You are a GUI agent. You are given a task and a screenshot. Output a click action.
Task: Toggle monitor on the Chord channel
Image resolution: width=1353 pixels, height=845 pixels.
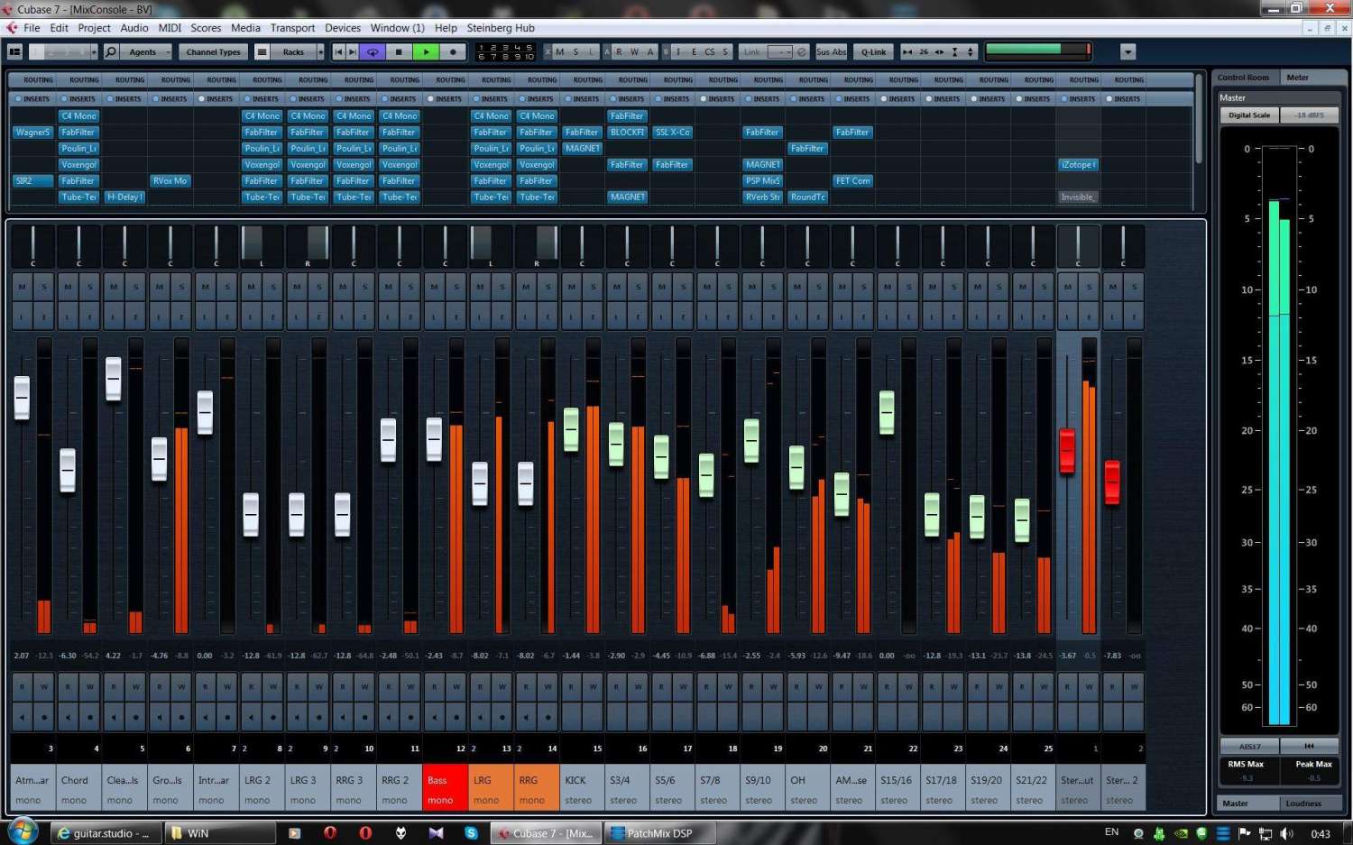tap(68, 718)
